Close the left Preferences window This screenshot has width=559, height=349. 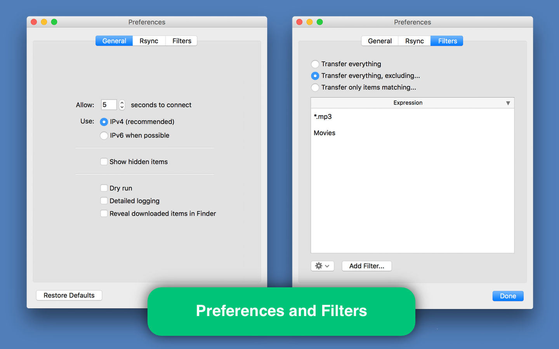tap(34, 22)
